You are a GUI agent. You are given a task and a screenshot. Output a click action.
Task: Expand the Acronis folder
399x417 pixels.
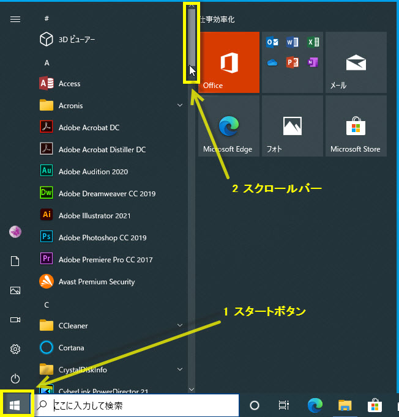pyautogui.click(x=110, y=106)
